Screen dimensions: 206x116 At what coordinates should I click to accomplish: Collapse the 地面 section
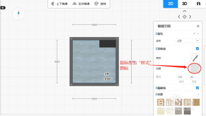coord(198,94)
